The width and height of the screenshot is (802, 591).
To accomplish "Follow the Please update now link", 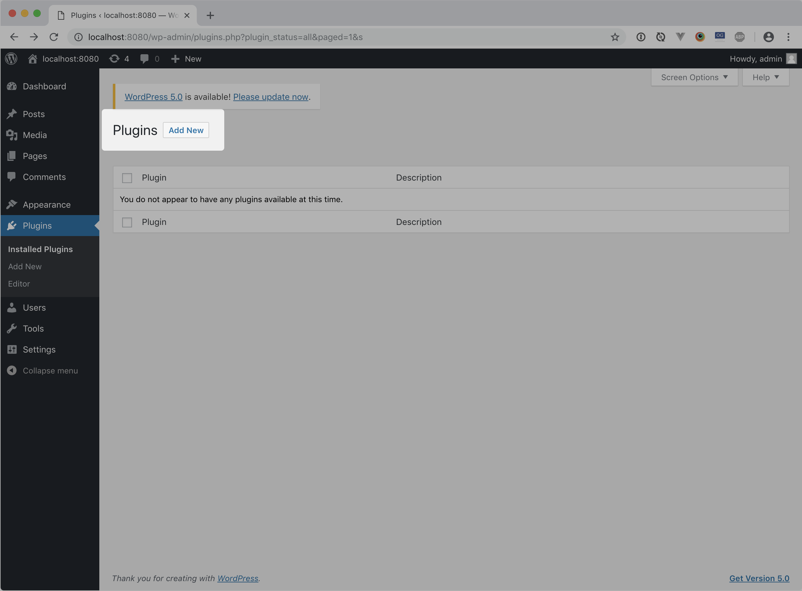I will tap(271, 97).
